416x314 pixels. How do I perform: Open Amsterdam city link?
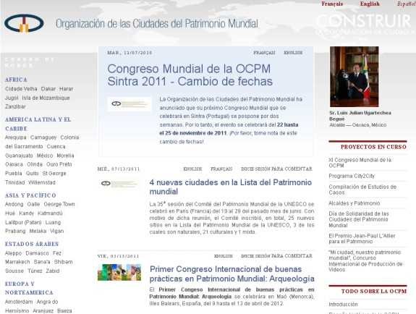pyautogui.click(x=19, y=302)
